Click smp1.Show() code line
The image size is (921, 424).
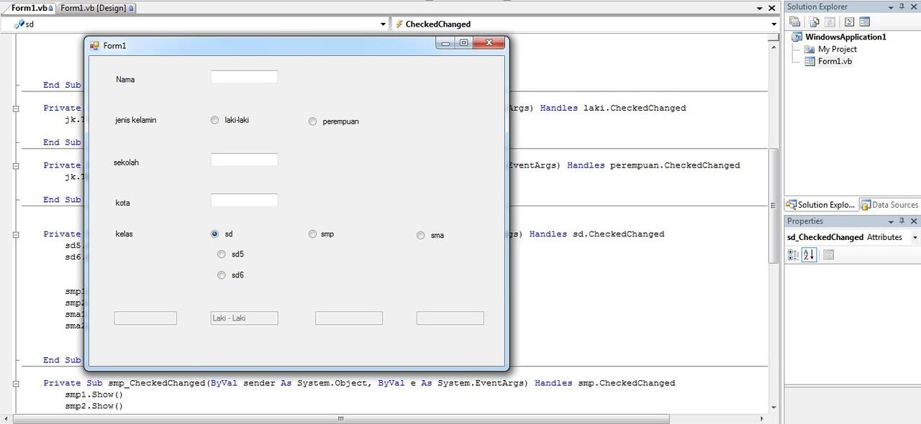pyautogui.click(x=94, y=395)
